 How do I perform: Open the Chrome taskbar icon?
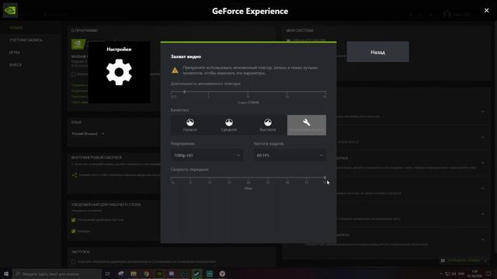click(x=146, y=274)
